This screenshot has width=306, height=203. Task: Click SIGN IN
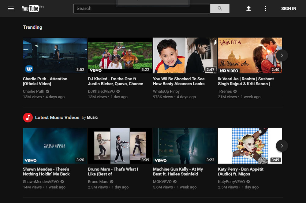(x=289, y=9)
